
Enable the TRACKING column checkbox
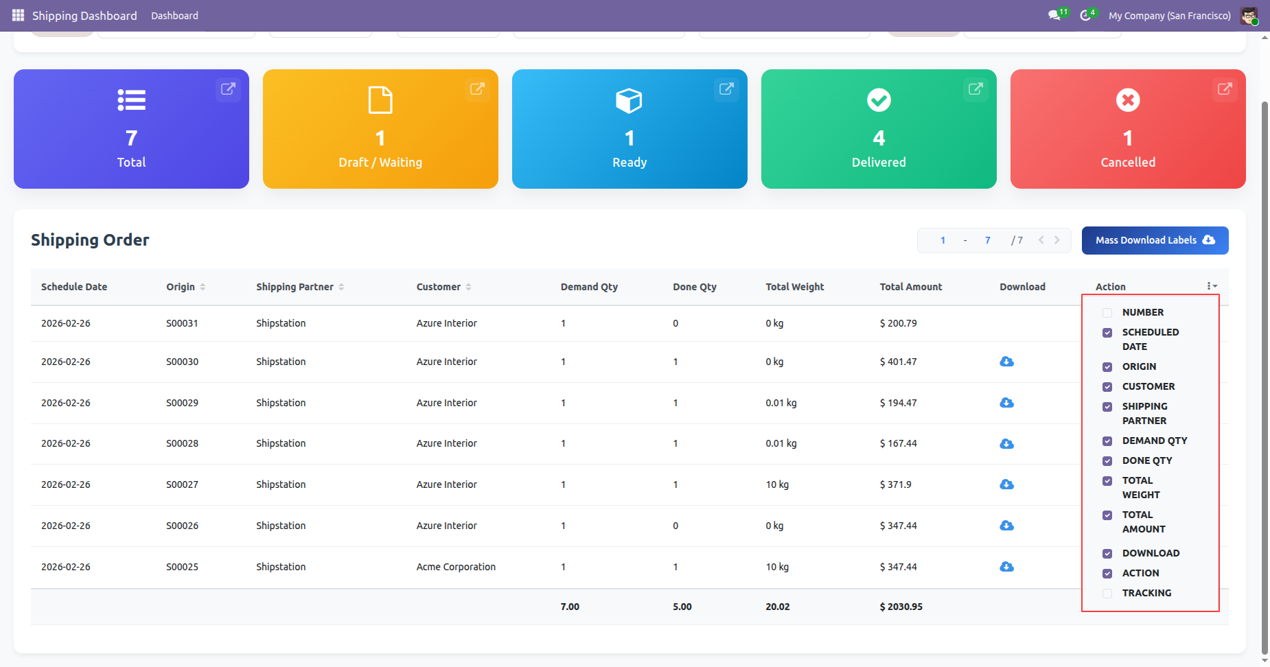pyautogui.click(x=1107, y=594)
